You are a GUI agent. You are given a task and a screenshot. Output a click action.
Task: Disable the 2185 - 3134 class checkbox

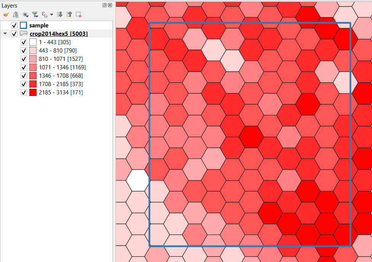(x=24, y=93)
